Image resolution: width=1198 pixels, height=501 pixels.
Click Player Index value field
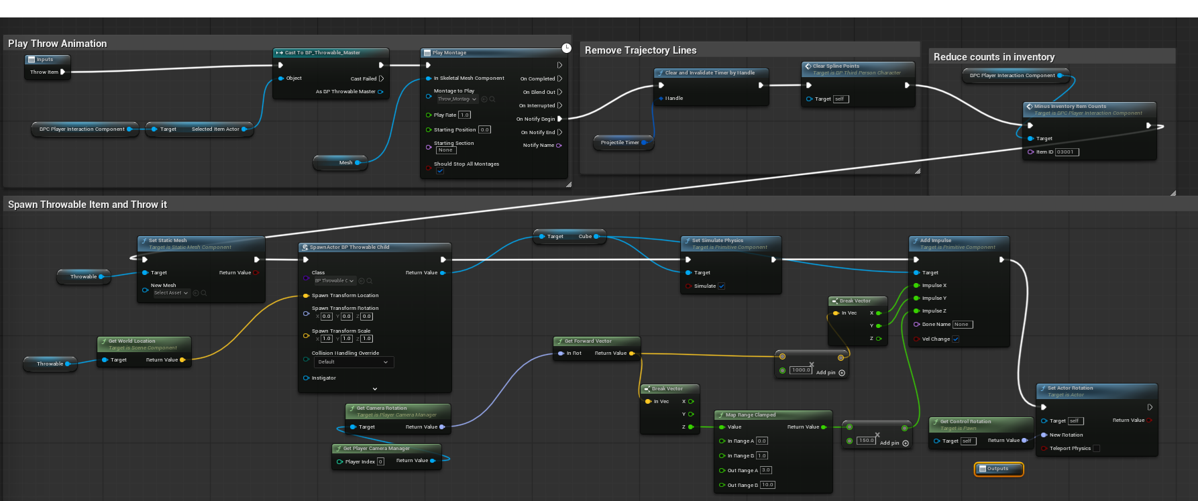(380, 461)
